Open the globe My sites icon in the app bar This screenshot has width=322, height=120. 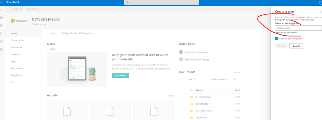[1, 18]
